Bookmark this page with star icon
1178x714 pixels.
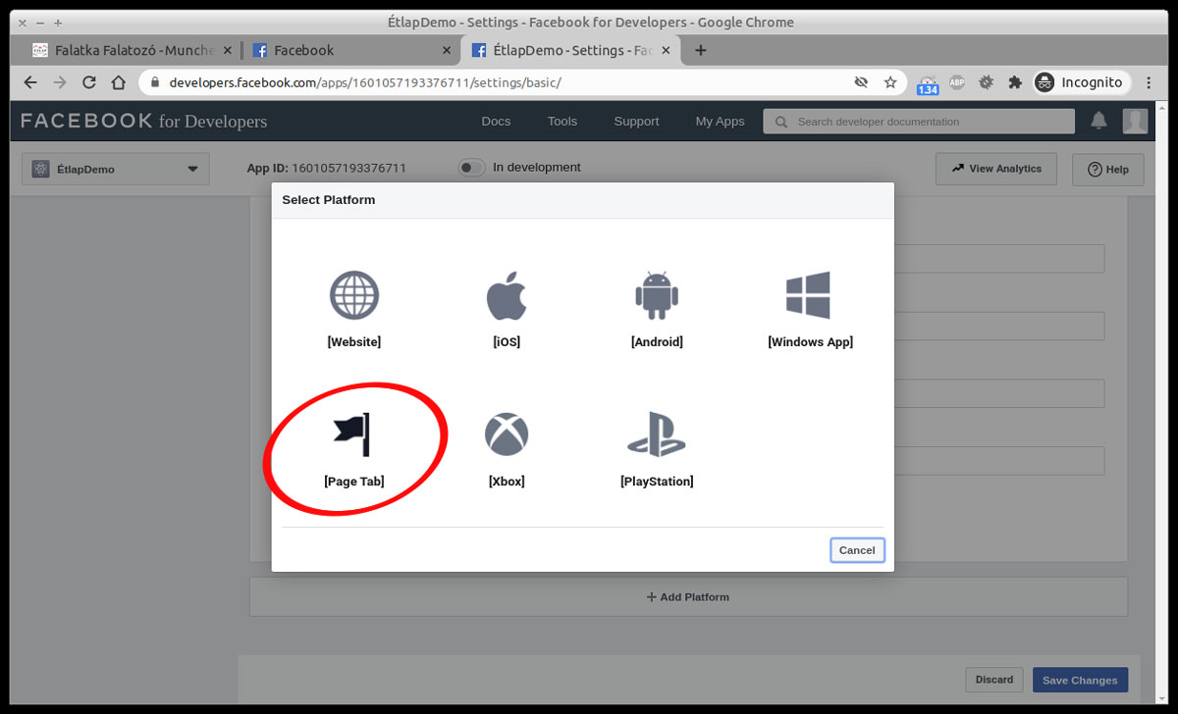[x=890, y=82]
